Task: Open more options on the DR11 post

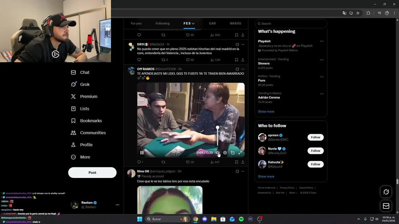Action: click(243, 44)
